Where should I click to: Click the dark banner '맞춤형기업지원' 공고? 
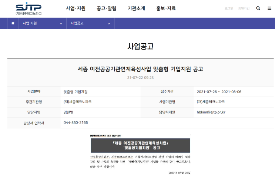(x=140, y=145)
